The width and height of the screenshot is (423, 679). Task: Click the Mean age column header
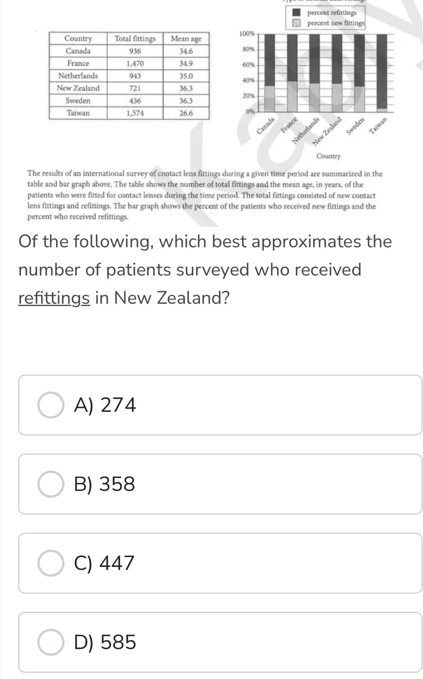(186, 39)
